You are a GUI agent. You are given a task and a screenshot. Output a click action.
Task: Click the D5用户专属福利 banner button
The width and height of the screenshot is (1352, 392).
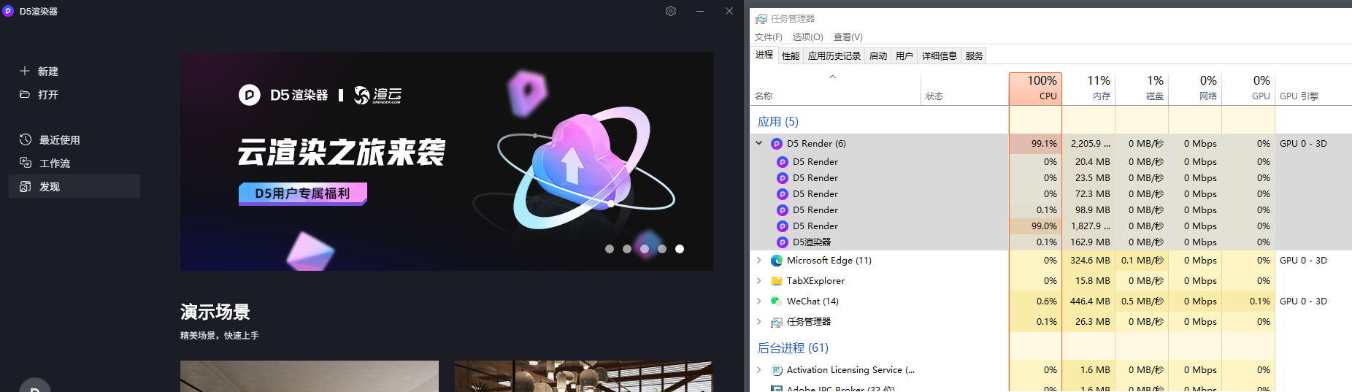click(302, 193)
